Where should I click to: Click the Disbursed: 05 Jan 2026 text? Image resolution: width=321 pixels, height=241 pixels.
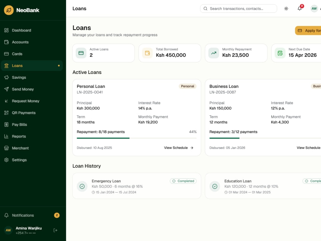[x=227, y=148]
